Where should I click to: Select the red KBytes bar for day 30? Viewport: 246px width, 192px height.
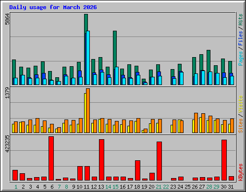pyautogui.click(x=224, y=160)
